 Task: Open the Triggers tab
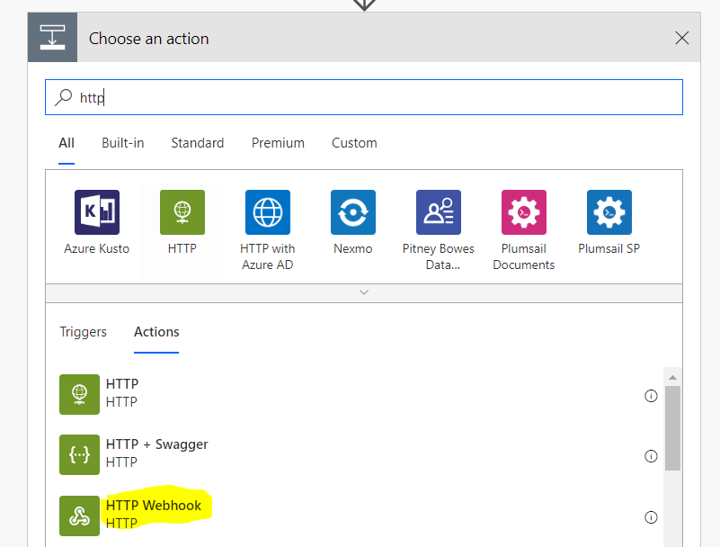(x=83, y=332)
